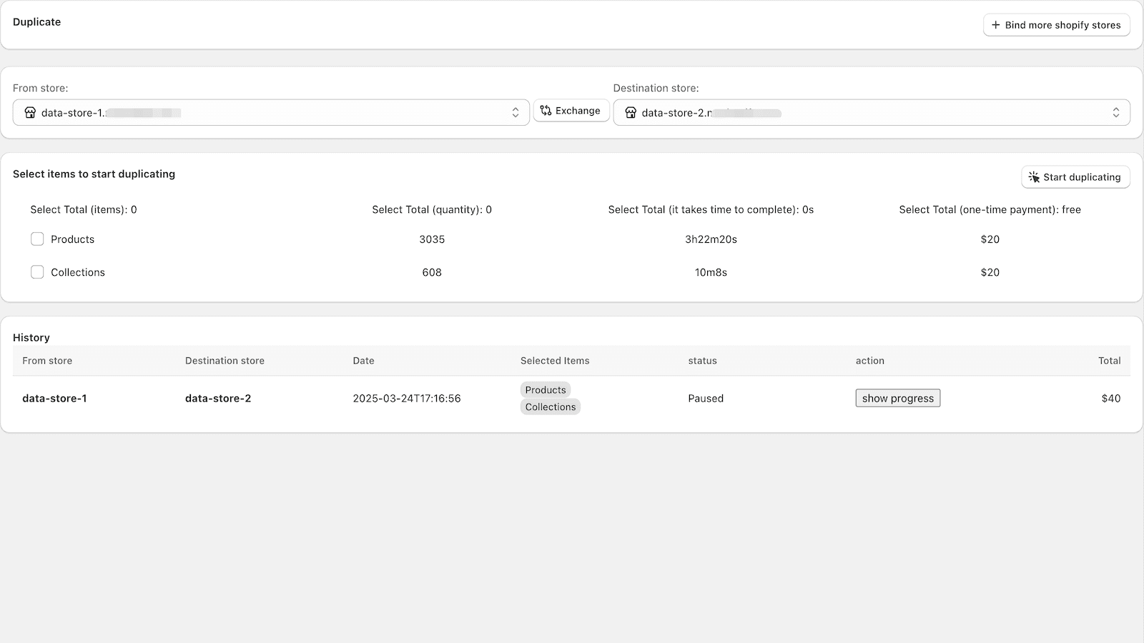Screen dimensions: 1144x643
Task: Click Bind more shopify stores
Action: (x=1057, y=25)
